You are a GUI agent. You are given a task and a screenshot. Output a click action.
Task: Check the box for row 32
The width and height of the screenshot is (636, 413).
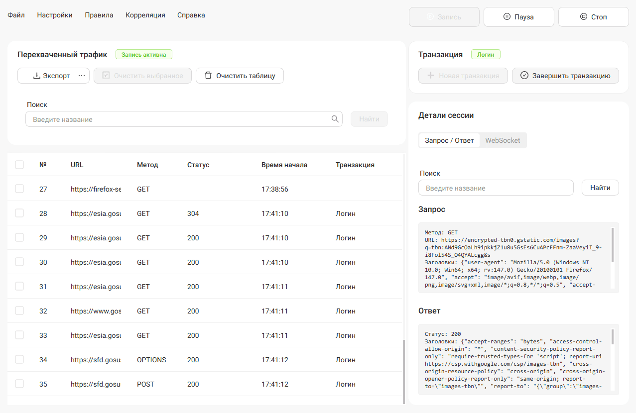point(19,310)
